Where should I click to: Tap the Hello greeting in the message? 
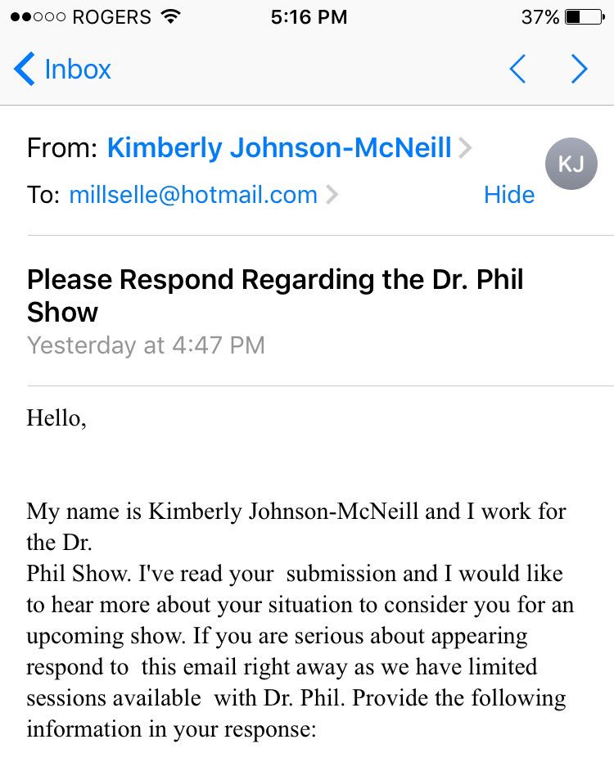coord(56,418)
